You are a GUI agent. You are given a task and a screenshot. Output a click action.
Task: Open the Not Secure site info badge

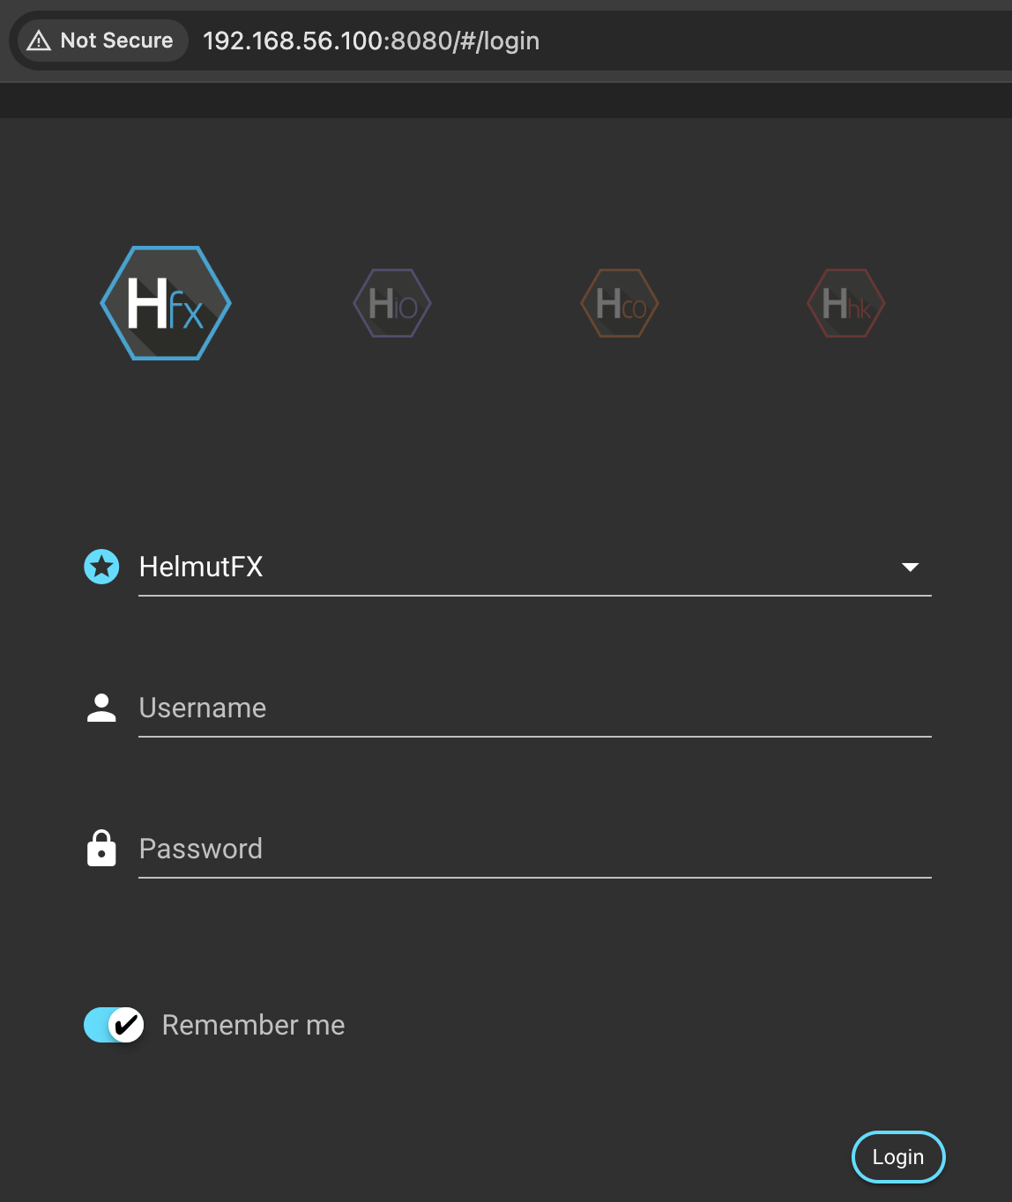(102, 41)
